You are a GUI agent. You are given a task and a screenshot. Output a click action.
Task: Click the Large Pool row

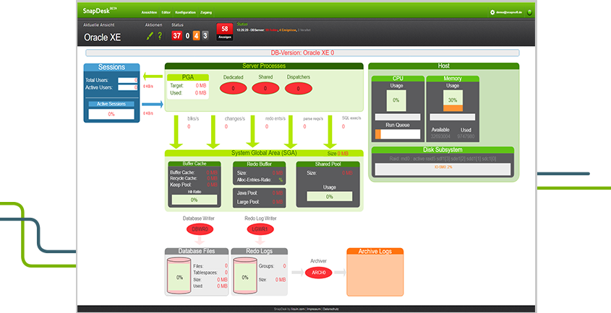click(260, 202)
